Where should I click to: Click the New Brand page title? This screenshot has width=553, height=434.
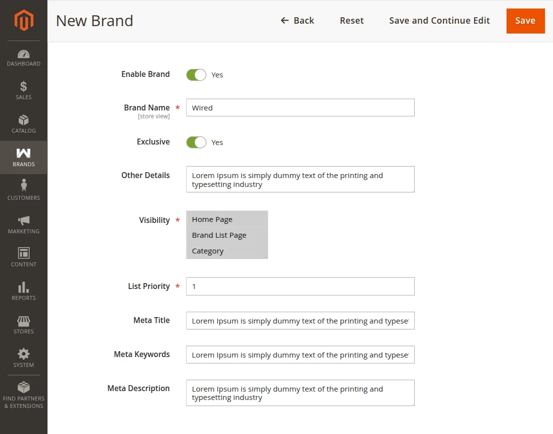[x=94, y=21]
